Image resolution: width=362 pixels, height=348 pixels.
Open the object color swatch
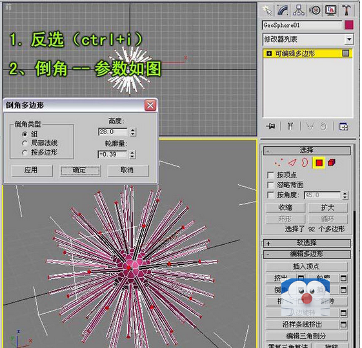click(349, 25)
